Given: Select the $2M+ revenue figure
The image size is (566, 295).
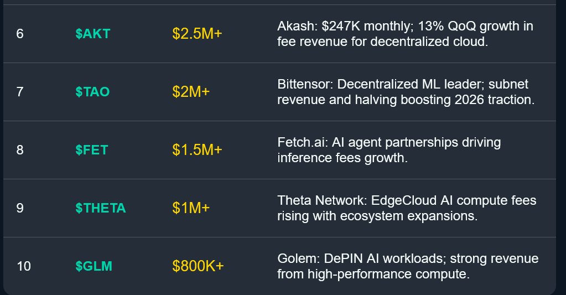Looking at the screenshot, I should click(x=191, y=92).
